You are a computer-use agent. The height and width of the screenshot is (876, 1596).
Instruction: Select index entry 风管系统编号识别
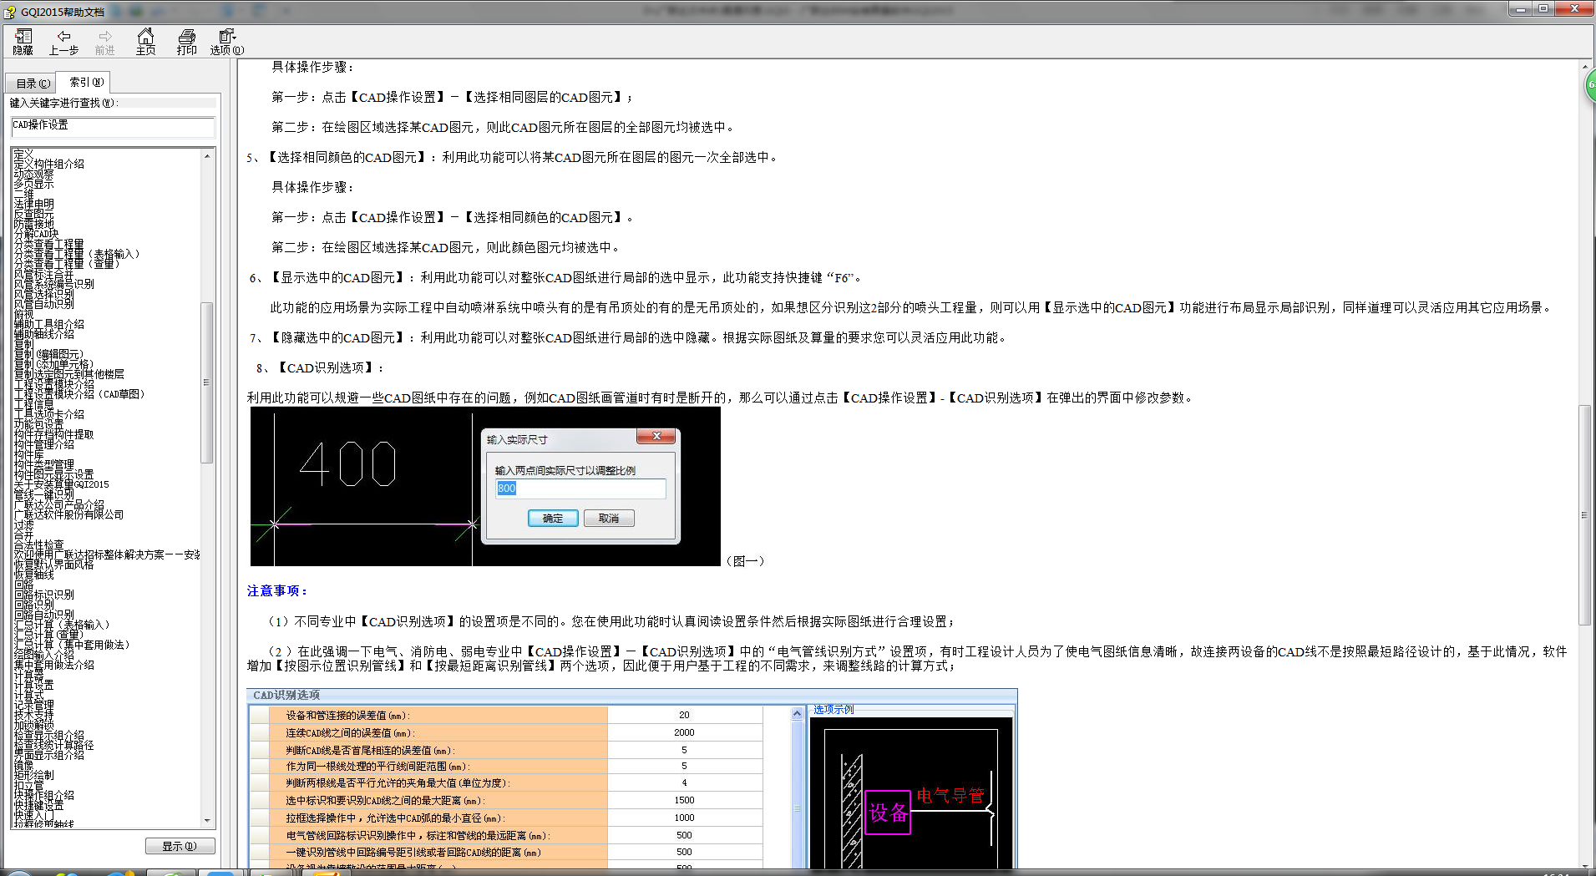tap(53, 284)
